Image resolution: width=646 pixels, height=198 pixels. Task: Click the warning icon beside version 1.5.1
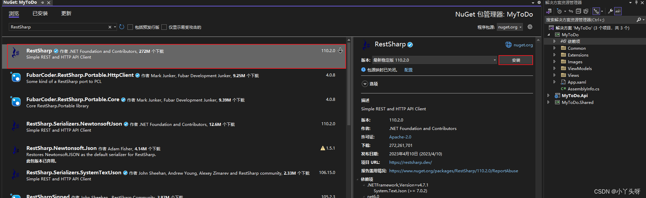coord(323,148)
